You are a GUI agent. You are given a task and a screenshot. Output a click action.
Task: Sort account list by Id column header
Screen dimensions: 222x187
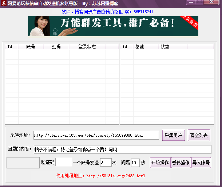pos(12,47)
